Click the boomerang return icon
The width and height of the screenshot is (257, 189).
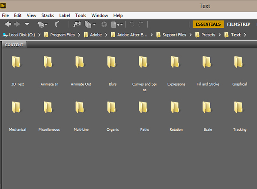click(57, 24)
